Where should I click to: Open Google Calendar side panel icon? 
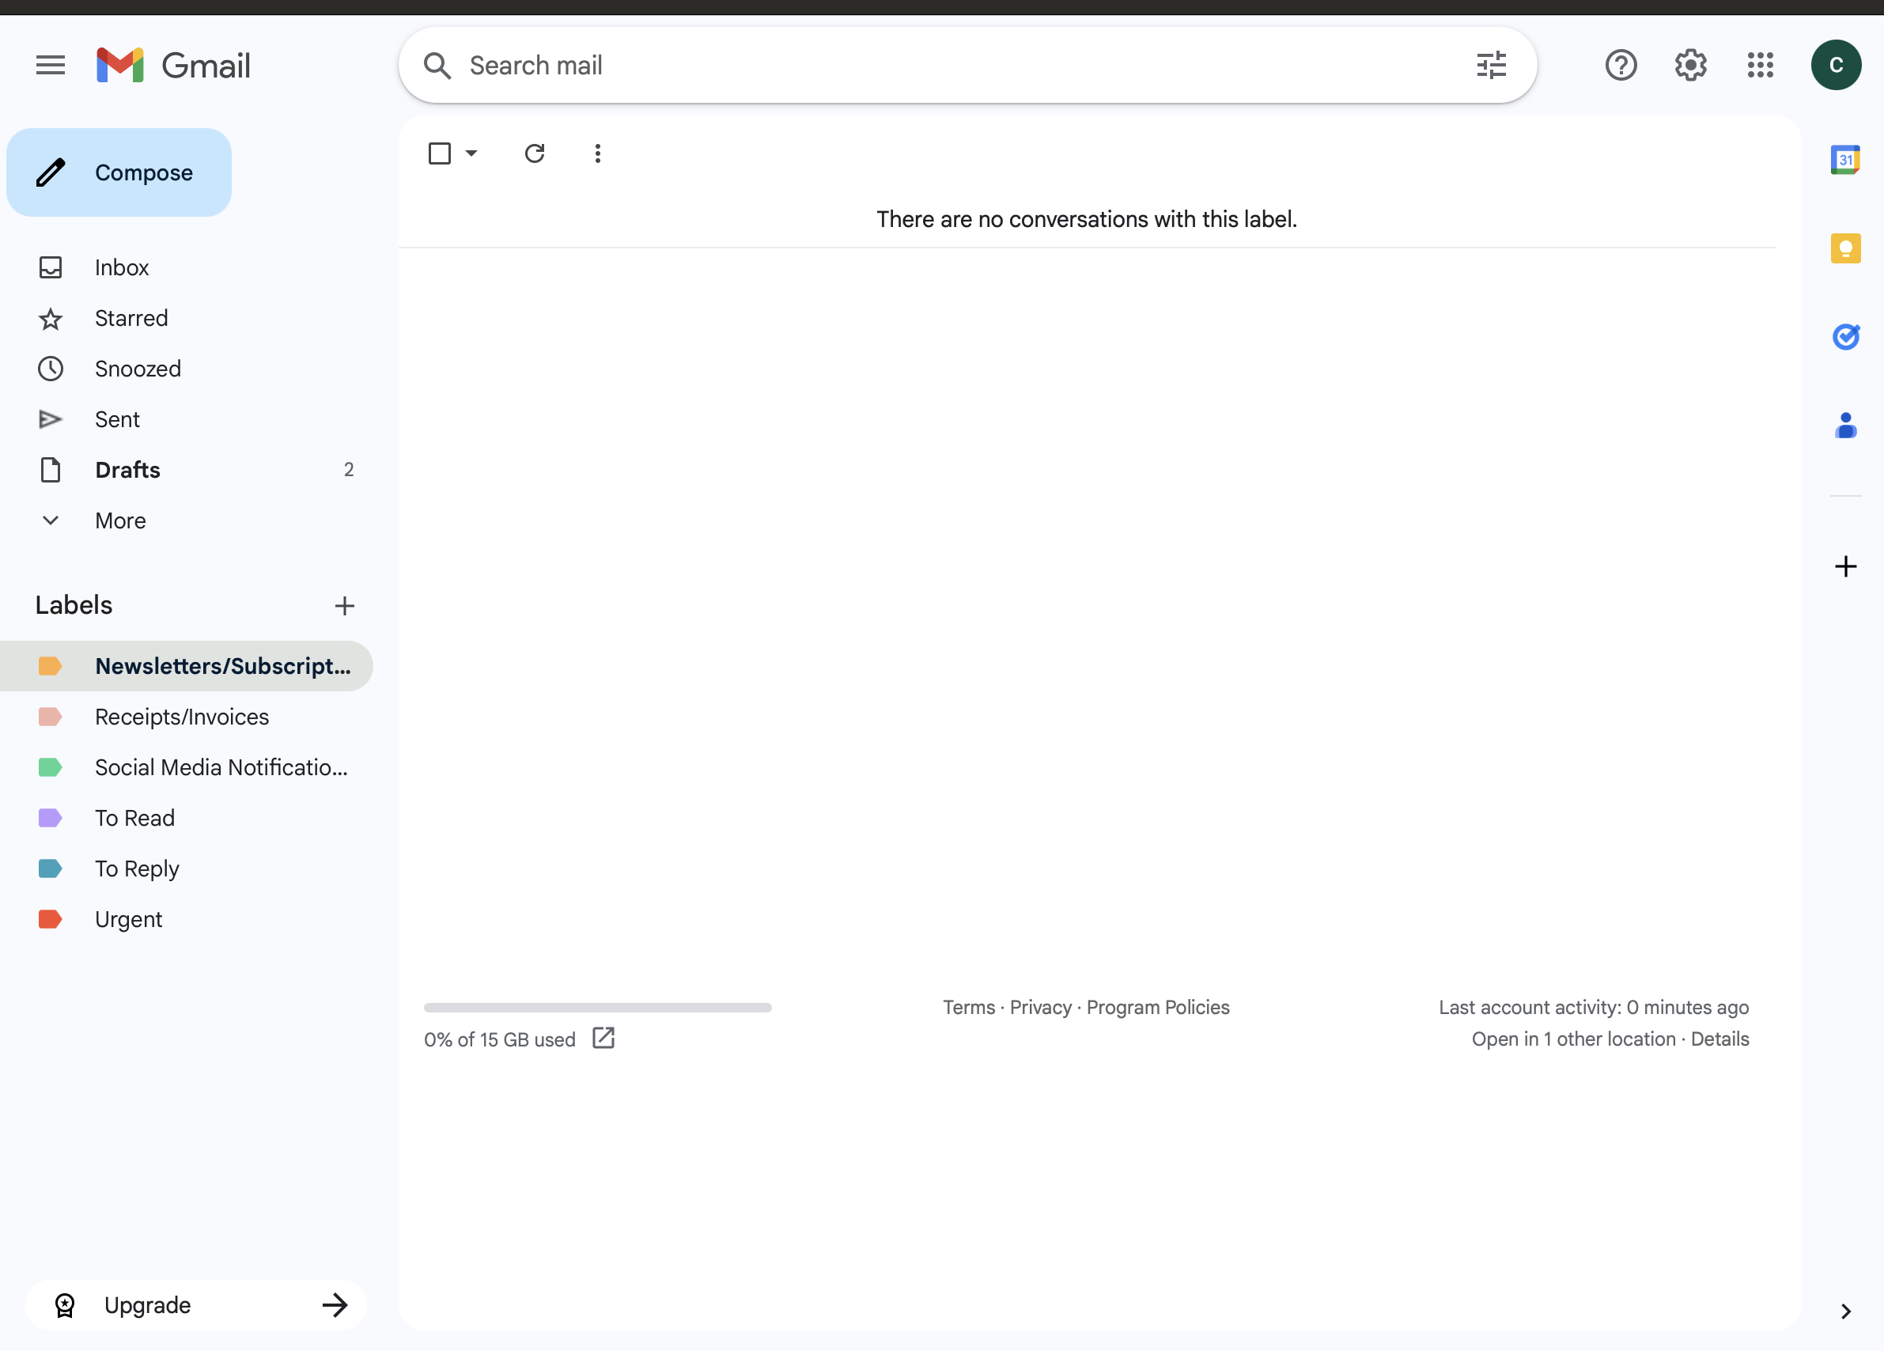coord(1845,159)
